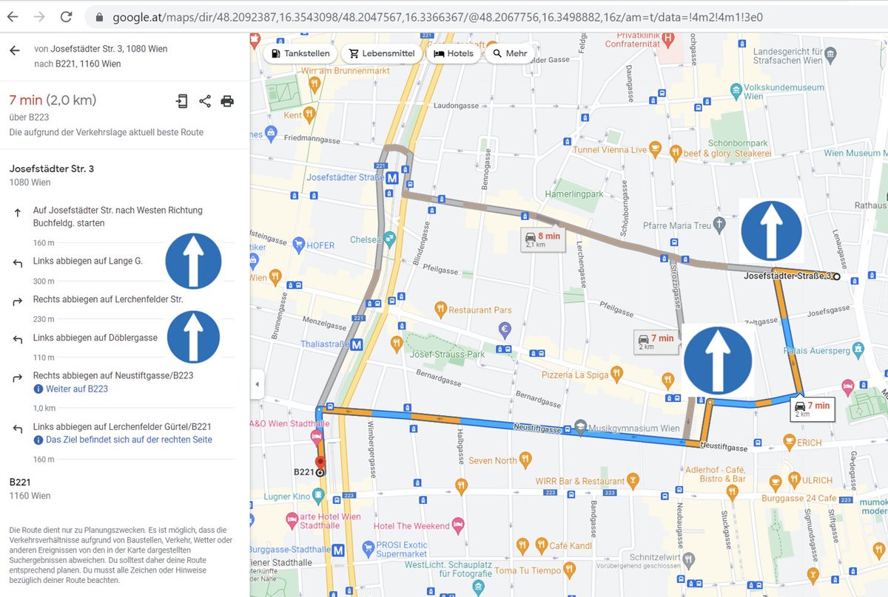Click step 'Links abbiegen auf Döblergasse'
Viewport: 888px width, 597px height.
point(95,338)
